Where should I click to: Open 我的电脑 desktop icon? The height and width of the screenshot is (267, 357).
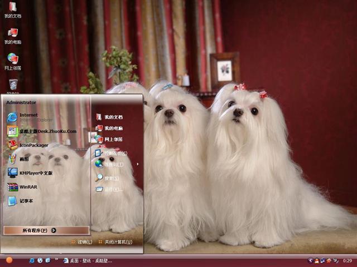13,36
